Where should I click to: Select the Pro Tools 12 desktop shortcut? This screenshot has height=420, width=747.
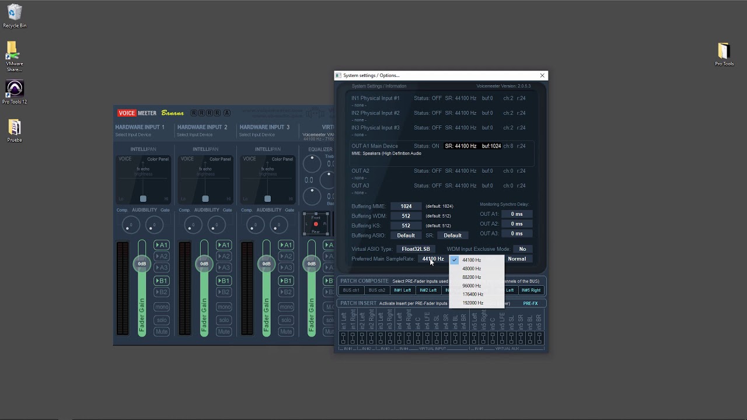(15, 92)
